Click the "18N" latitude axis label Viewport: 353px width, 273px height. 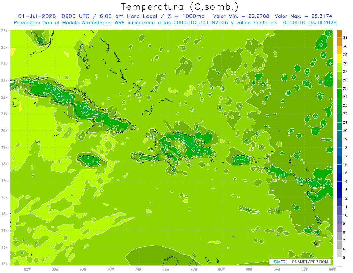click(4, 164)
